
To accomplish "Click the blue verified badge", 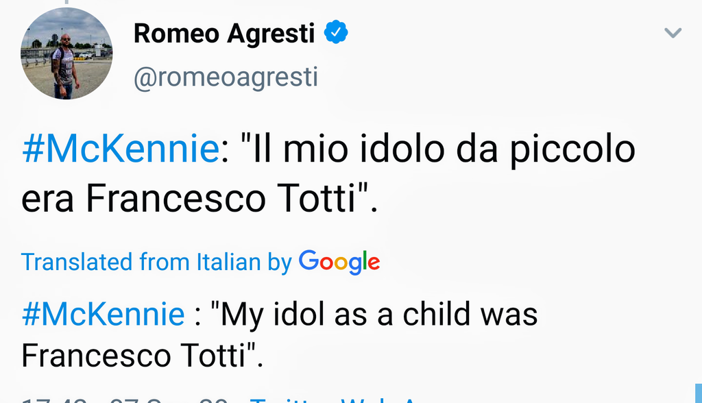I will pos(336,32).
